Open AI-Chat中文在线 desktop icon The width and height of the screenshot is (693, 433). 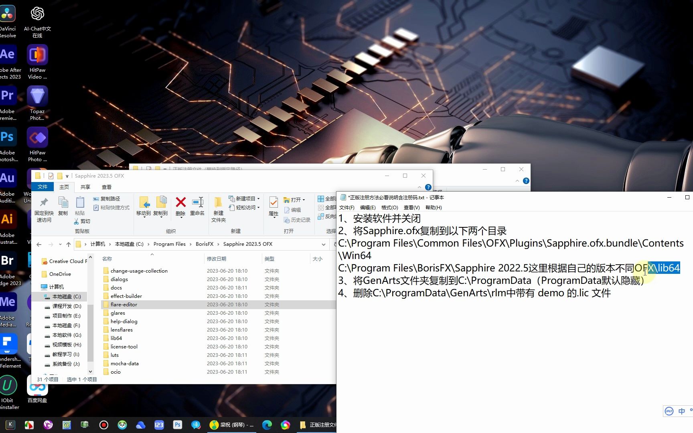point(37,21)
